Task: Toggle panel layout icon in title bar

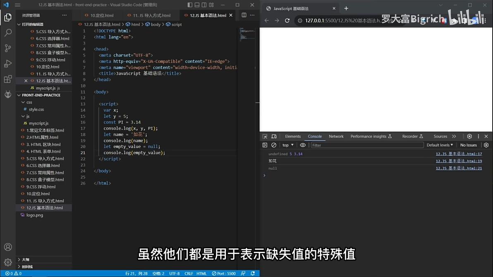Action: pyautogui.click(x=197, y=5)
